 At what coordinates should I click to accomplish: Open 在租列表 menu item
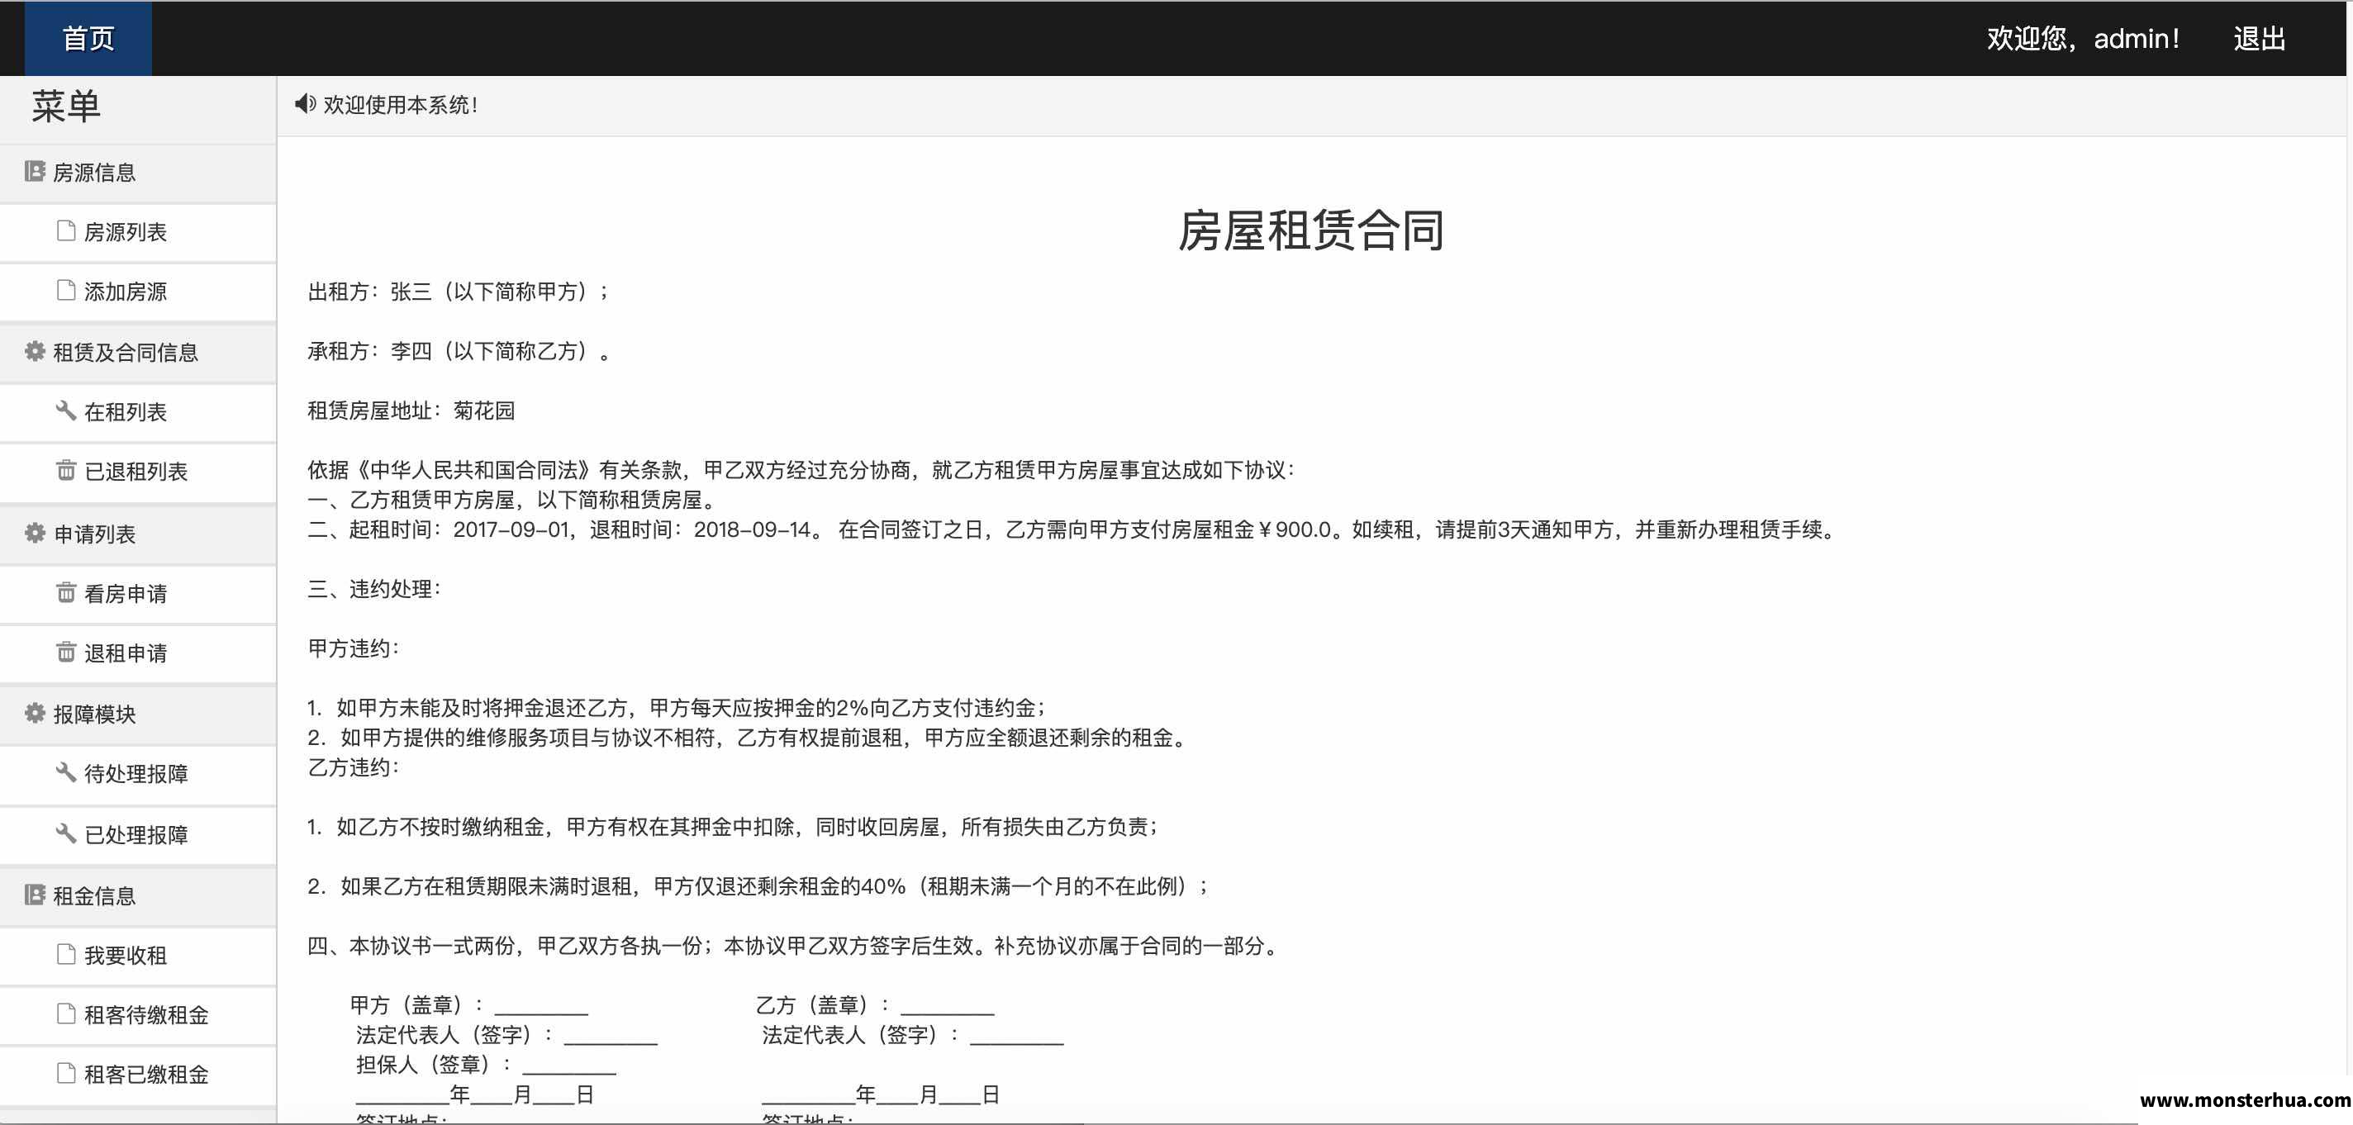pos(138,413)
